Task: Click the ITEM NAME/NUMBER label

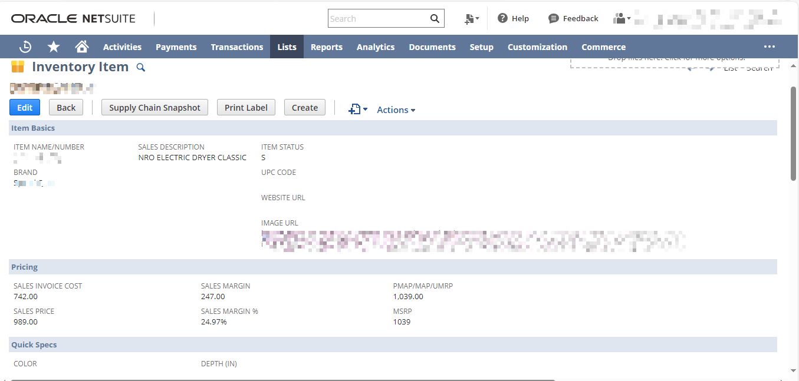Action: click(x=49, y=147)
